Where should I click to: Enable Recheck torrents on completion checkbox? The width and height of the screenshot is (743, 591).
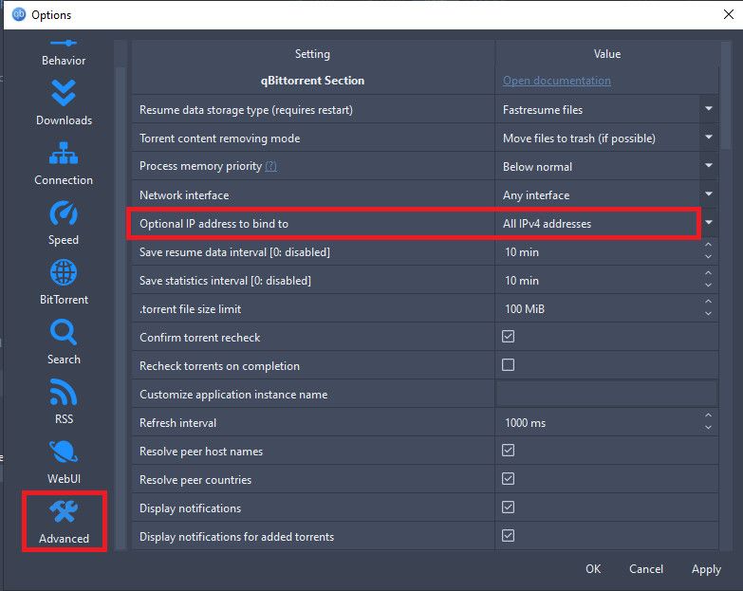coord(508,365)
